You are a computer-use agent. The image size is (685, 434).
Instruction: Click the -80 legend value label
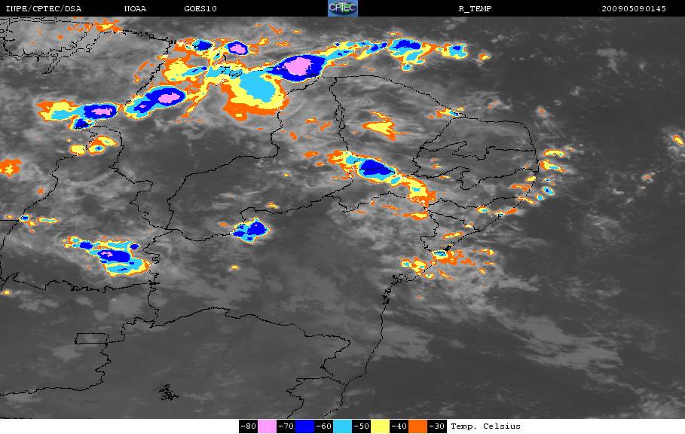coord(248,426)
